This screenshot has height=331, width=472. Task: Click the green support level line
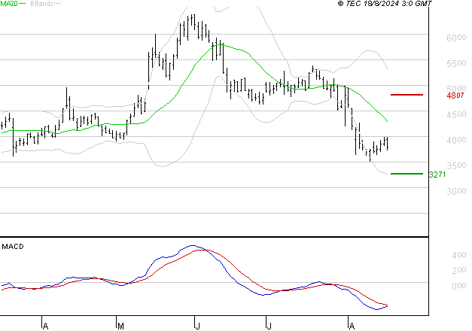tap(407, 174)
